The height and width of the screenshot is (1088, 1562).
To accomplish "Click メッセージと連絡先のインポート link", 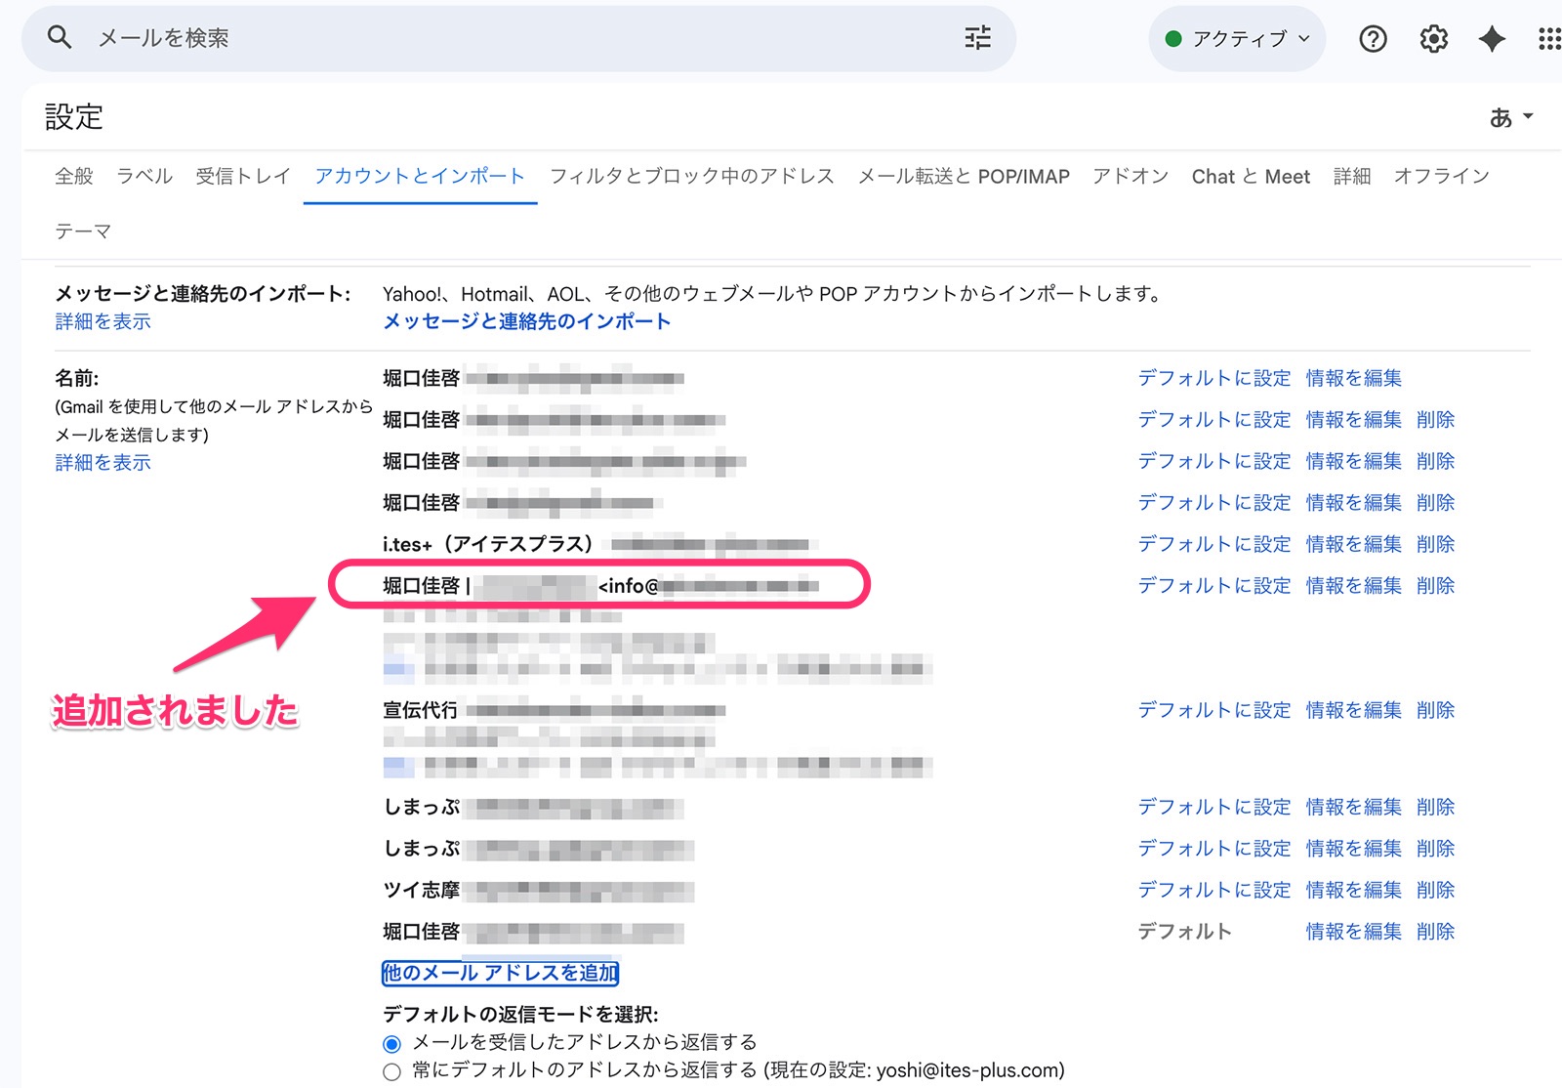I will coord(526,321).
